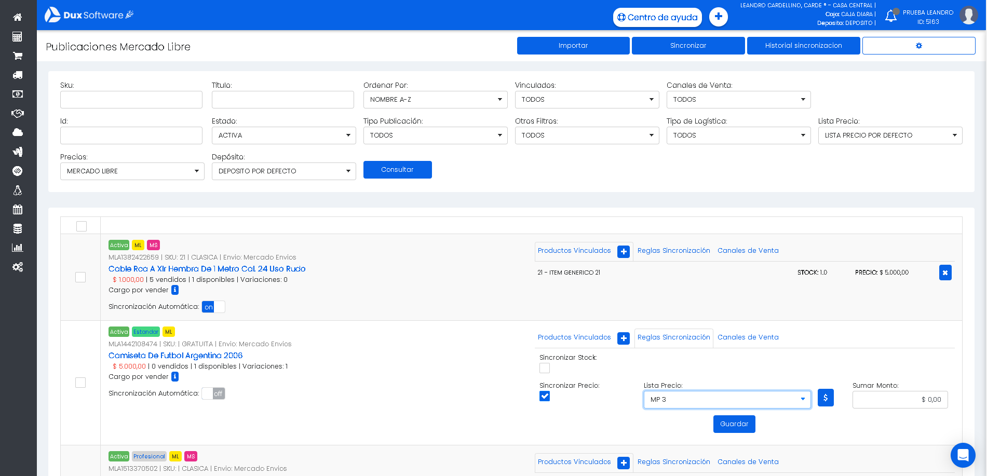Open Canales de Venta tab for Camiseta De Futbol
Image resolution: width=987 pixels, height=476 pixels.
[x=748, y=337]
